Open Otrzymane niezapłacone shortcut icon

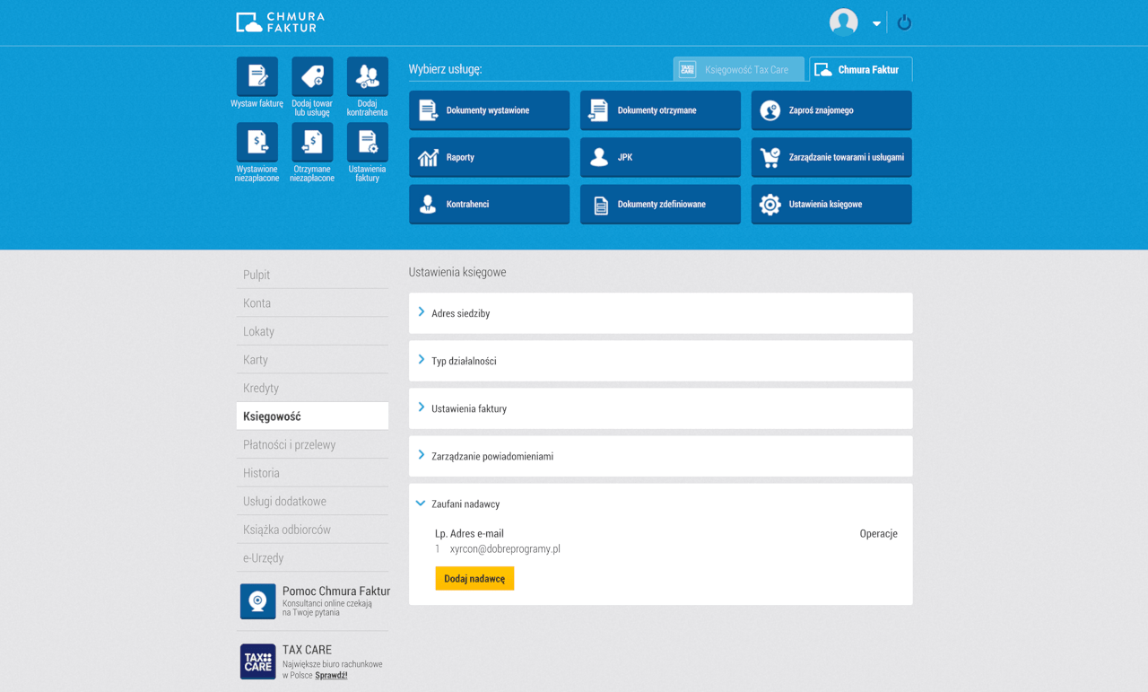tap(312, 142)
